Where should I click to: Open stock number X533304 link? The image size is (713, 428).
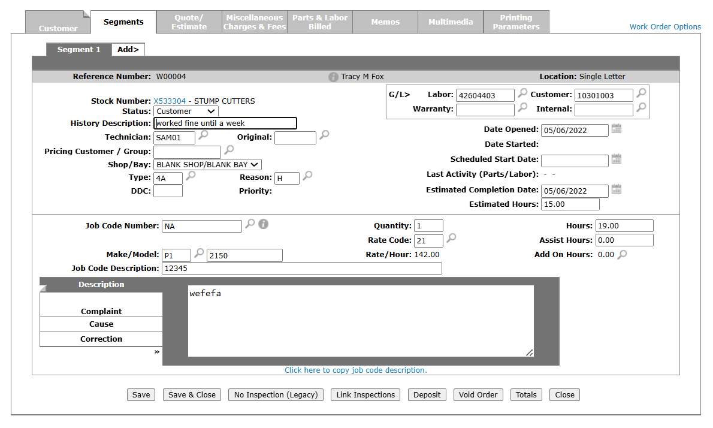170,101
